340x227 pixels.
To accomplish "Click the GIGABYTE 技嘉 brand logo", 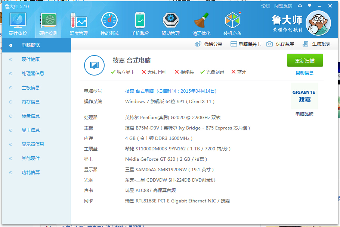I will pos(304,96).
